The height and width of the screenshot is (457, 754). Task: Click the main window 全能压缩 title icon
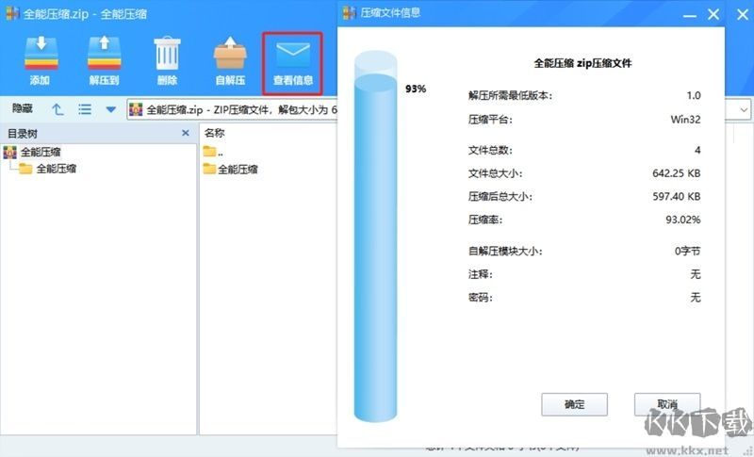pos(12,13)
